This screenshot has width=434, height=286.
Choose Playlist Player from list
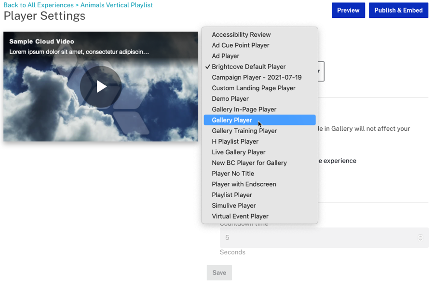point(259,195)
